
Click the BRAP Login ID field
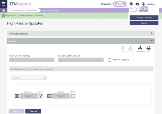tap(29, 96)
